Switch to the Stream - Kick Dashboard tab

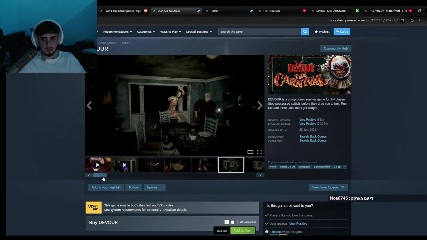coord(335,11)
